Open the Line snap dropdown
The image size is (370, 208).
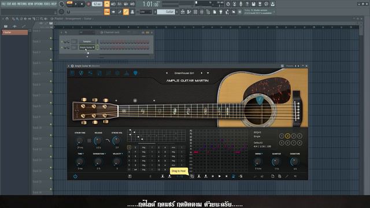(146, 12)
